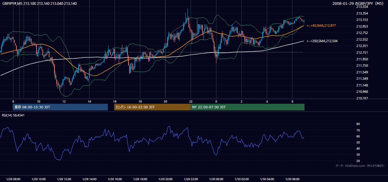Click the 1/29 12:00 time label
Screen dimensions: 388x182
[x=64, y=179]
